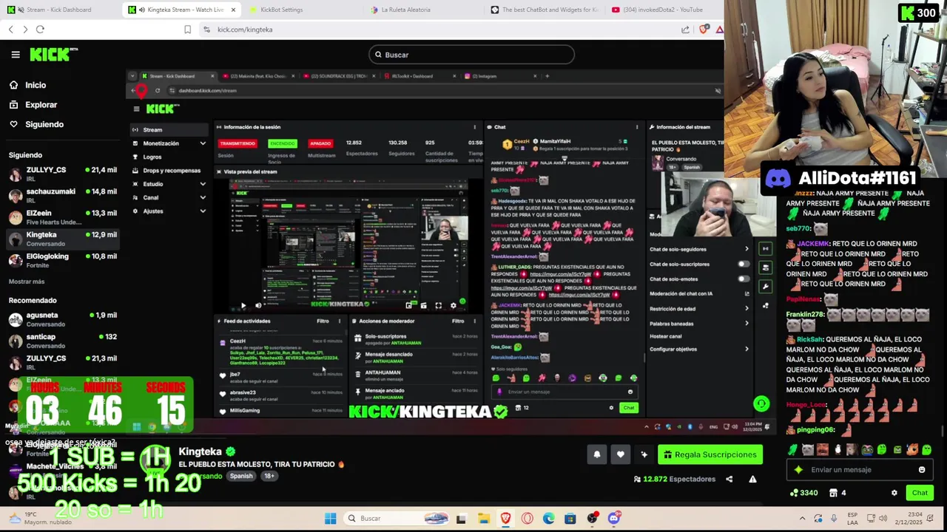The image size is (947, 532).
Task: Switch to the La Ruleta Aleatoria browser tab
Action: click(x=405, y=10)
